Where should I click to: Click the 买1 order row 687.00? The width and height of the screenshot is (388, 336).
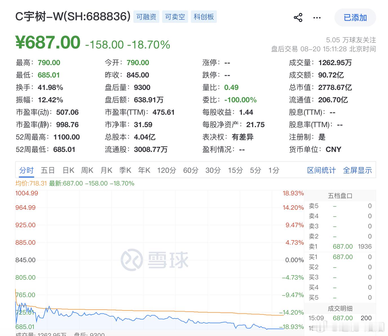(x=340, y=257)
